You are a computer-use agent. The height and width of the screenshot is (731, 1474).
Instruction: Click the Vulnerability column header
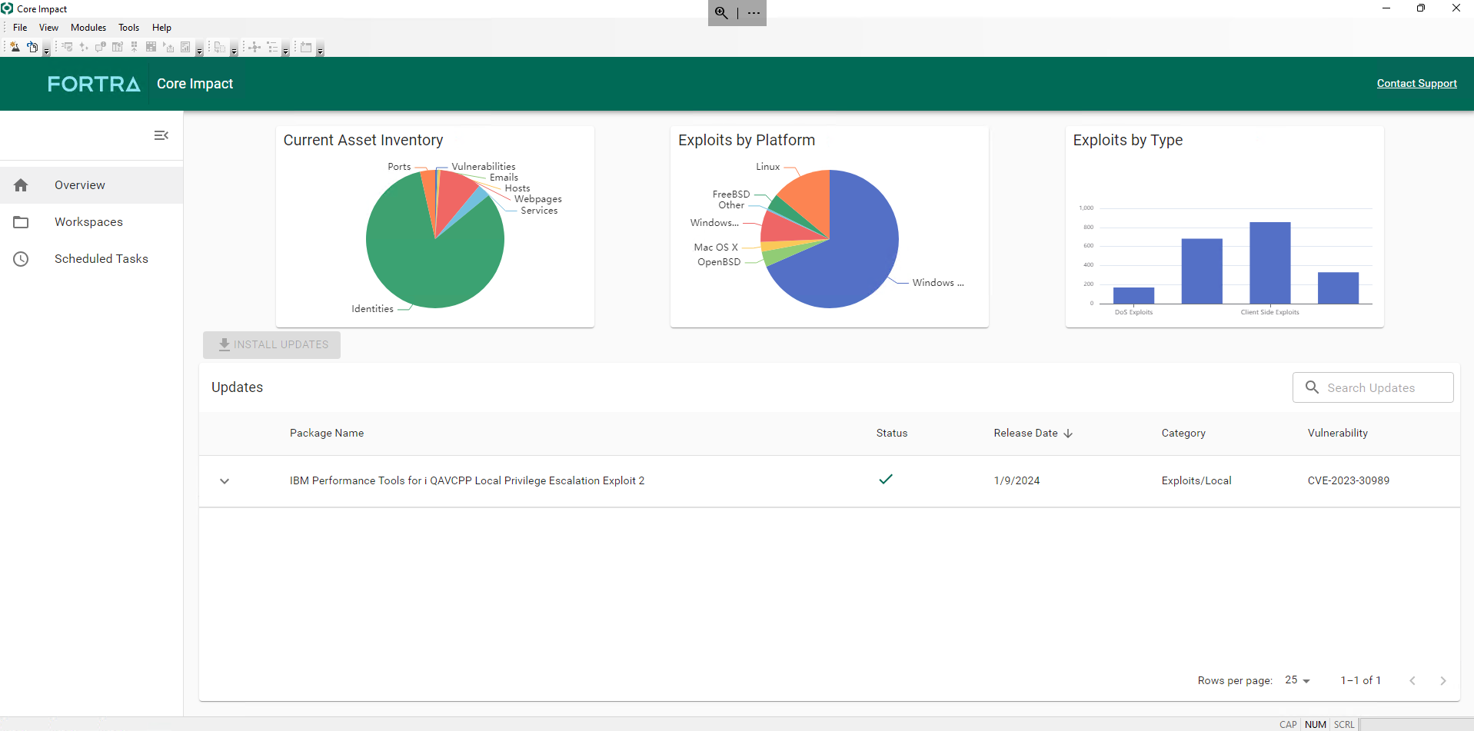1338,434
